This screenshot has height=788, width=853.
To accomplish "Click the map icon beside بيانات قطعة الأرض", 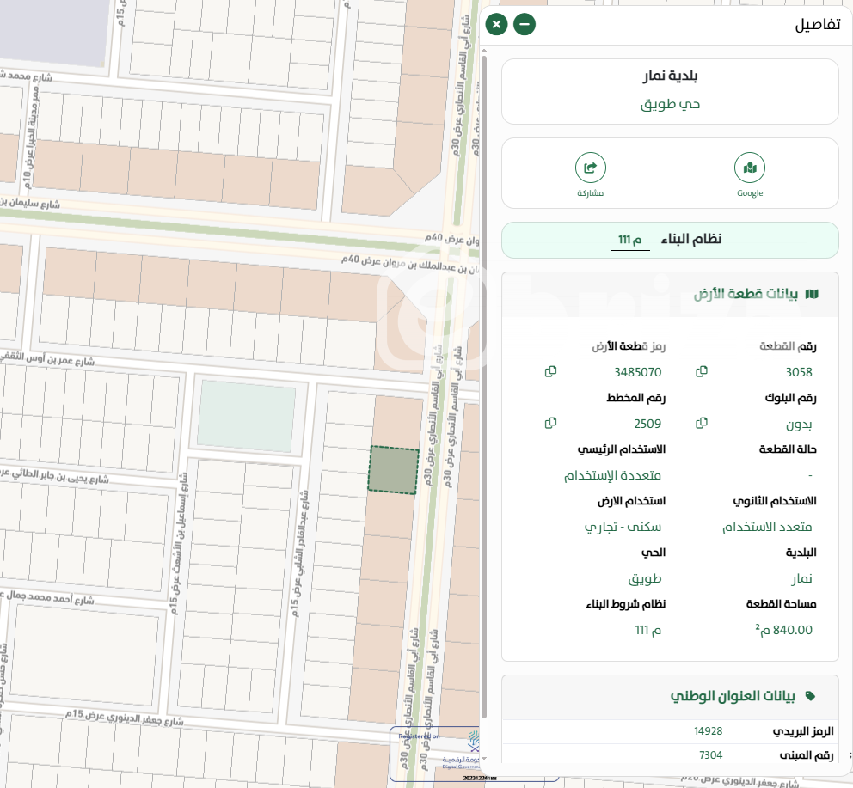I will [x=812, y=295].
